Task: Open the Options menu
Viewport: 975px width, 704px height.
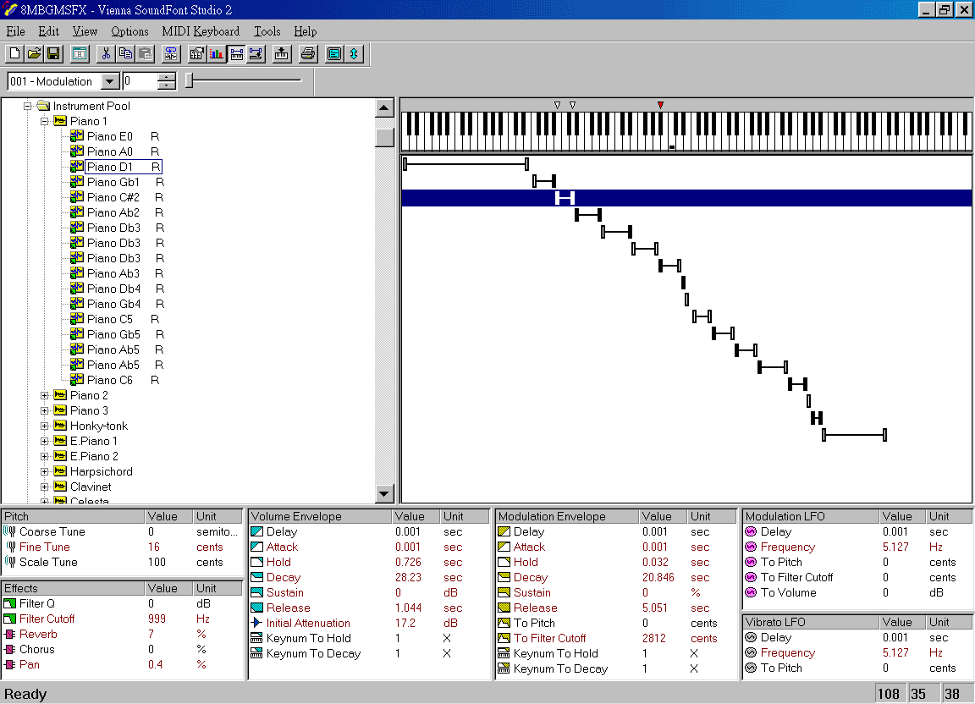Action: pyautogui.click(x=130, y=31)
